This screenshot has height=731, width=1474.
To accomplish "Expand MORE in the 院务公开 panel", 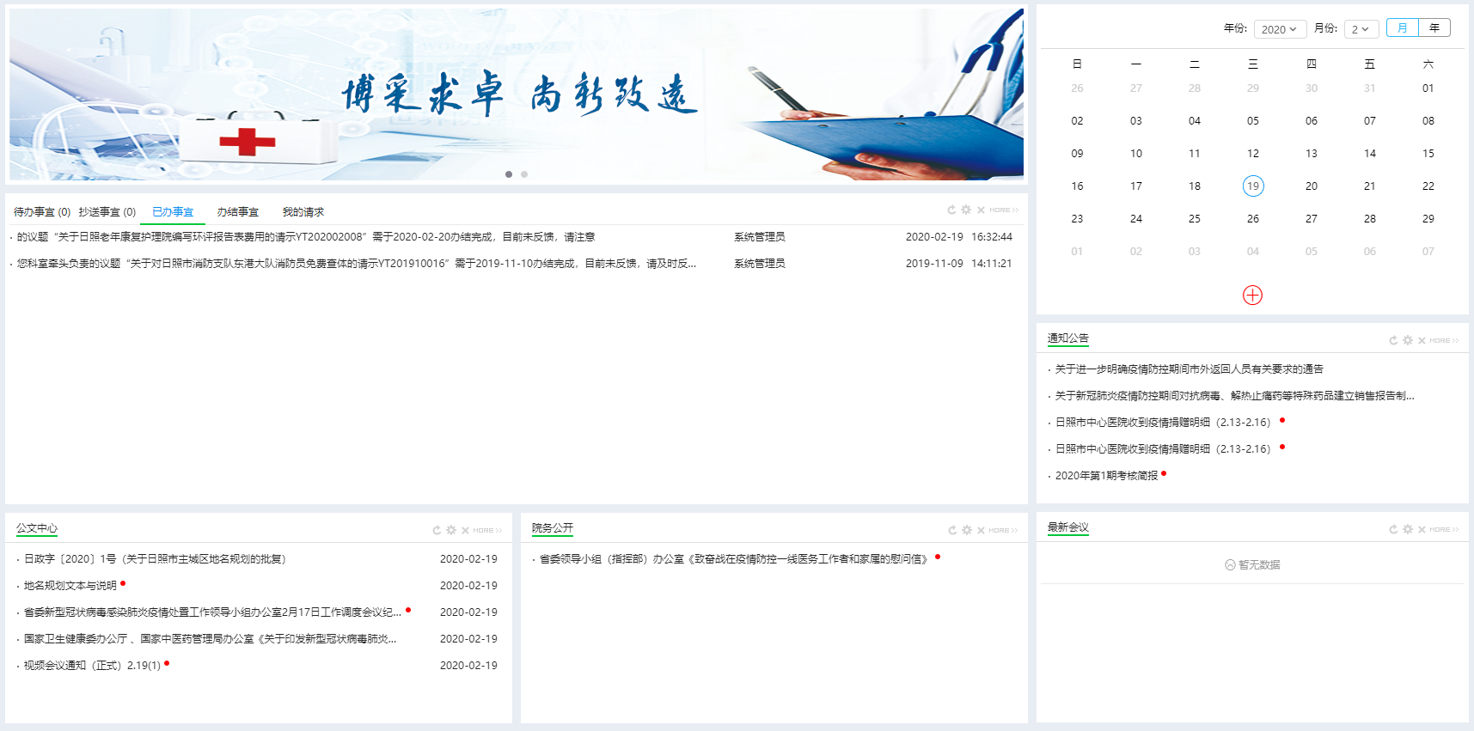I will (x=1003, y=531).
